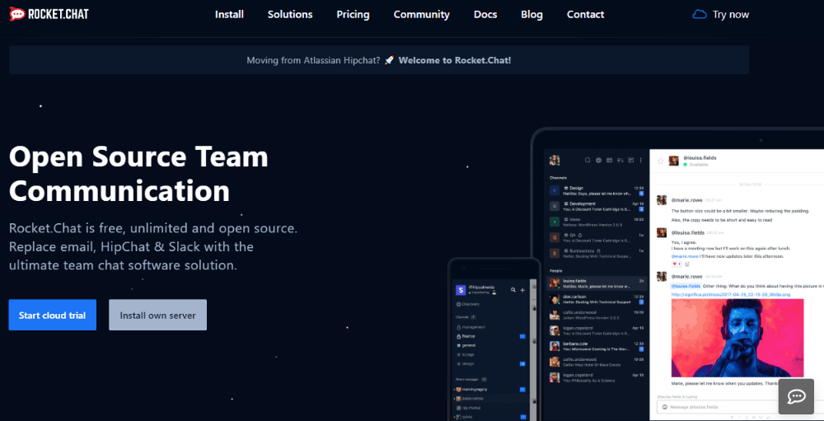Screen dimensions: 824x421
Task: Open Discovery on the phone mockup
Action: point(468,304)
